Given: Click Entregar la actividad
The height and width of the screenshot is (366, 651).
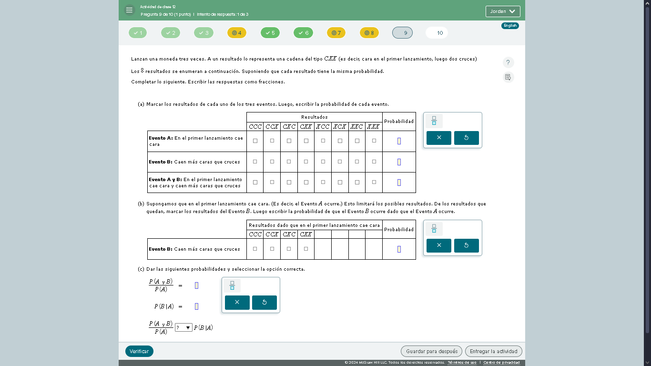Looking at the screenshot, I should [494, 351].
